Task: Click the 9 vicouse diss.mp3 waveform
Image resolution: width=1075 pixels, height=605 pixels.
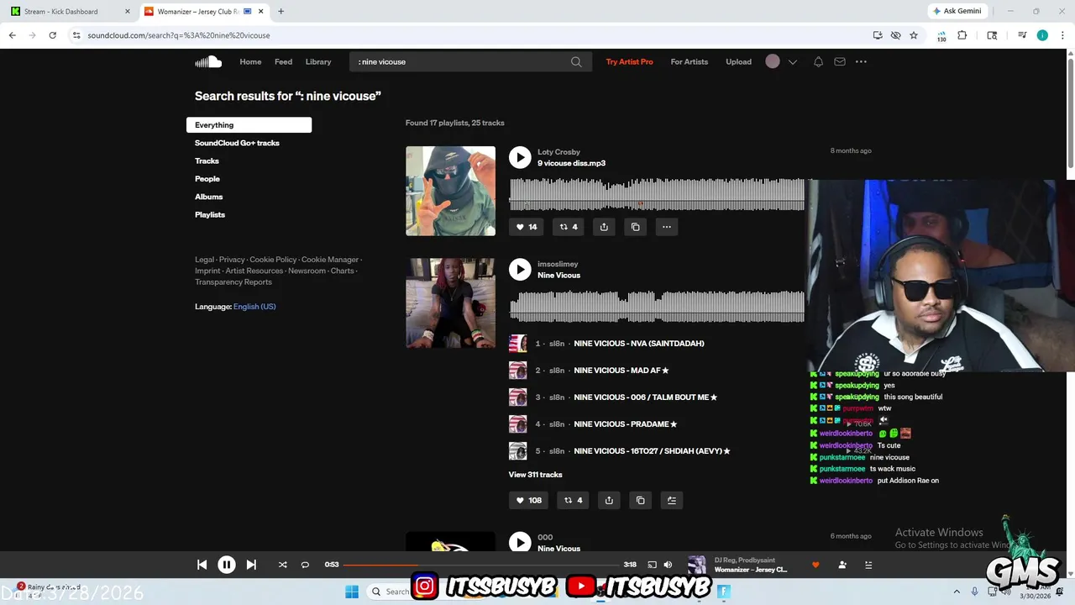Action: pyautogui.click(x=657, y=193)
